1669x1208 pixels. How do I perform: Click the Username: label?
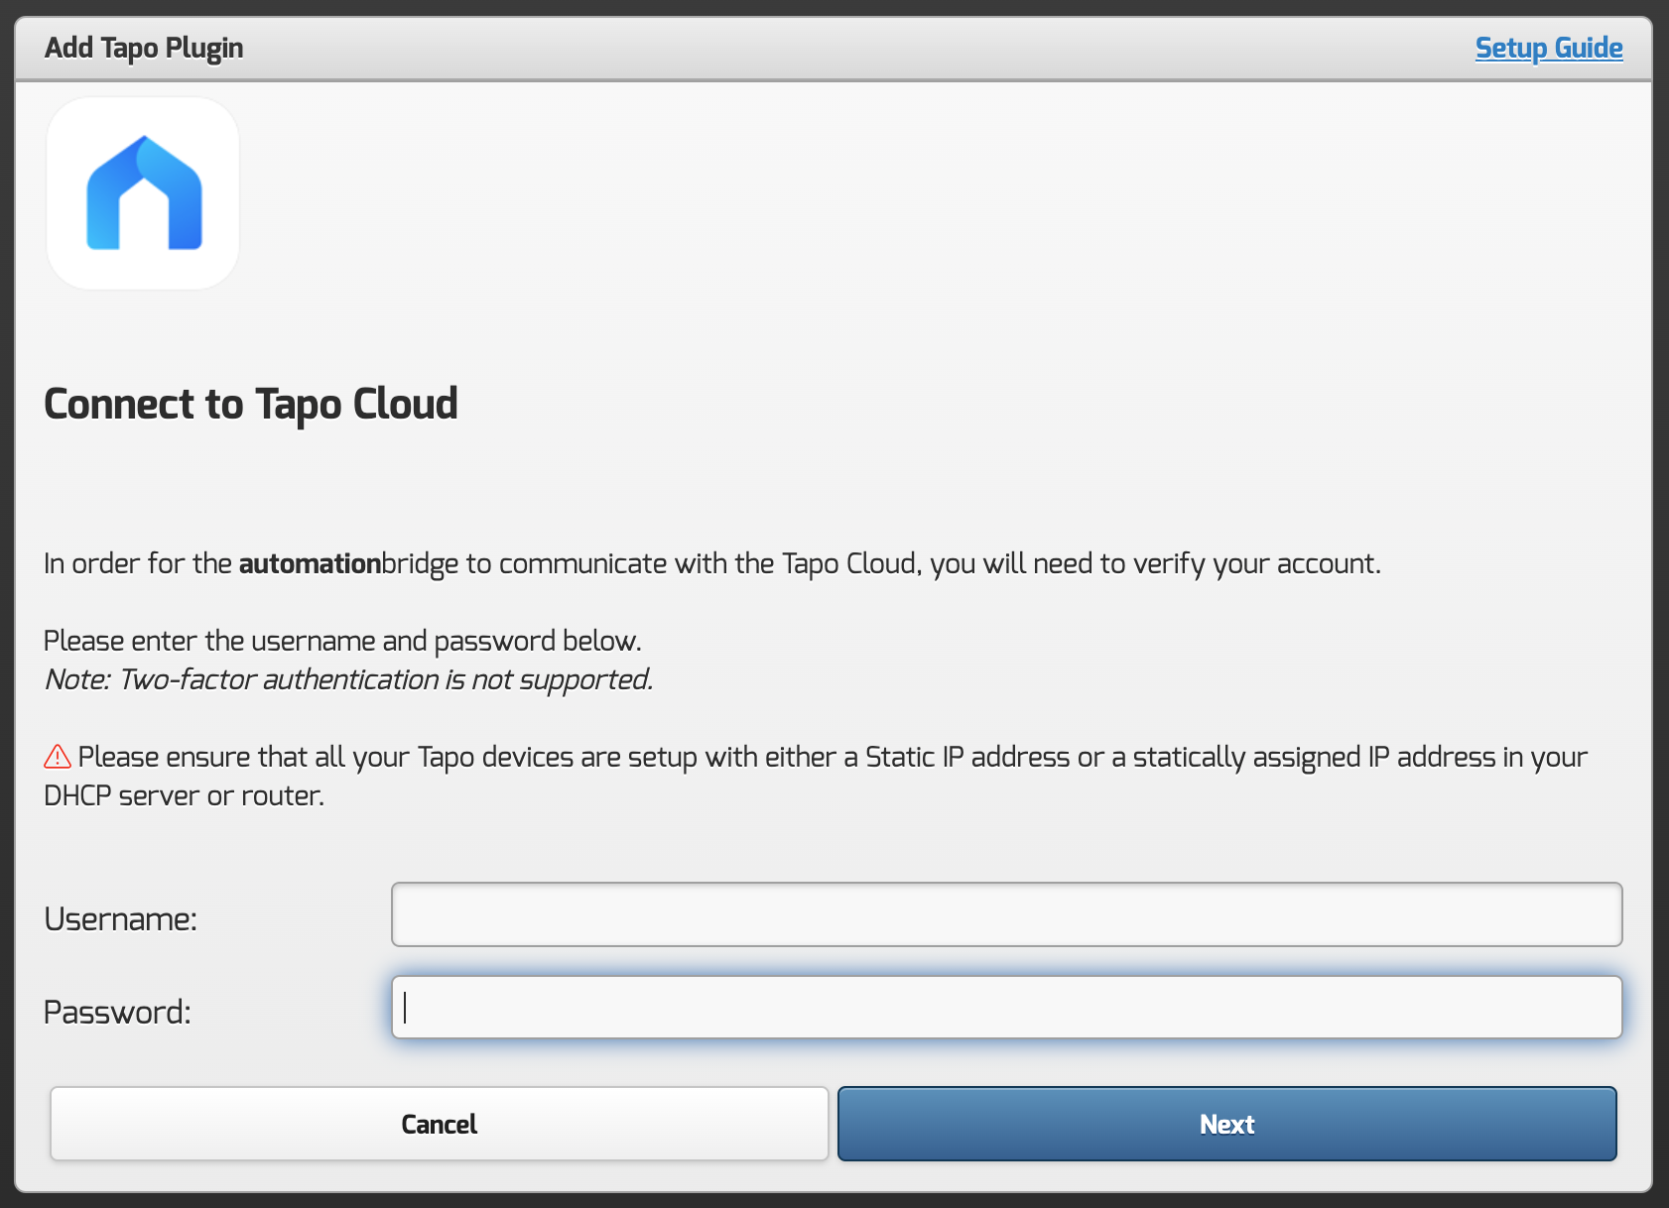[121, 919]
